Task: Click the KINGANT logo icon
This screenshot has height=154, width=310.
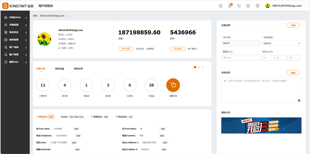Action: coord(5,6)
